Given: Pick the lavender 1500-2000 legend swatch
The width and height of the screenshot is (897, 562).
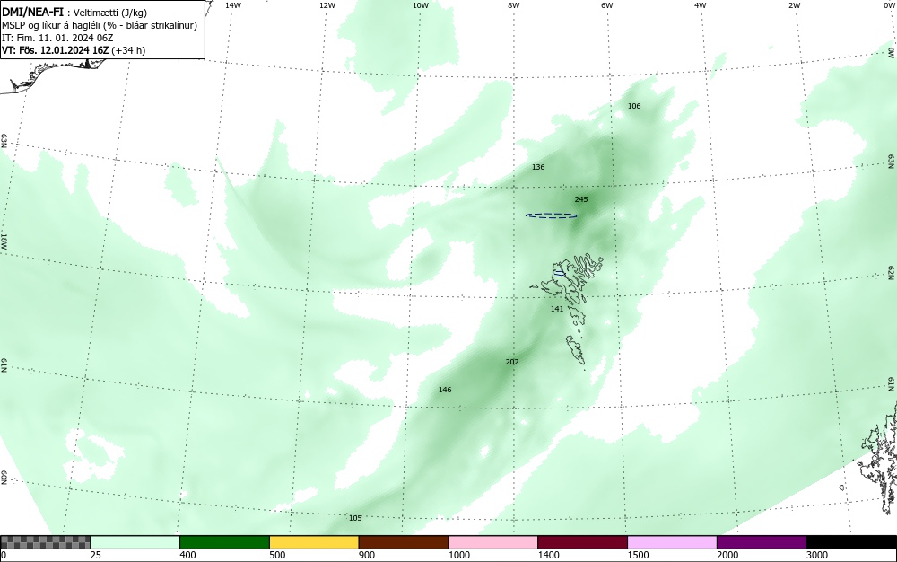Looking at the screenshot, I should point(672,542).
